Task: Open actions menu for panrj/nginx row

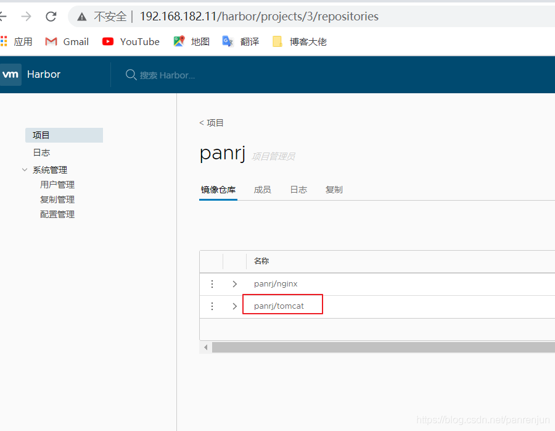Action: (x=212, y=284)
